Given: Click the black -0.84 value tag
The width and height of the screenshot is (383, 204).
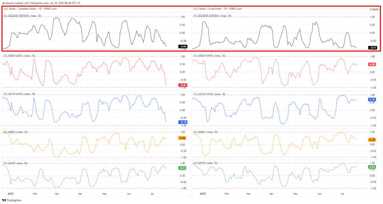Looking at the screenshot, I should 183,47.
